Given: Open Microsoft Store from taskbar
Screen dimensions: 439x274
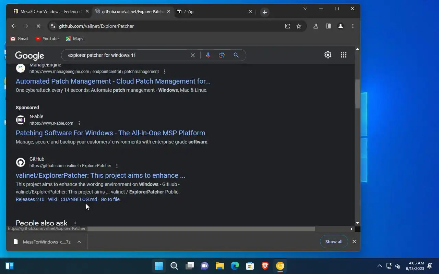Looking at the screenshot, I should point(250,266).
